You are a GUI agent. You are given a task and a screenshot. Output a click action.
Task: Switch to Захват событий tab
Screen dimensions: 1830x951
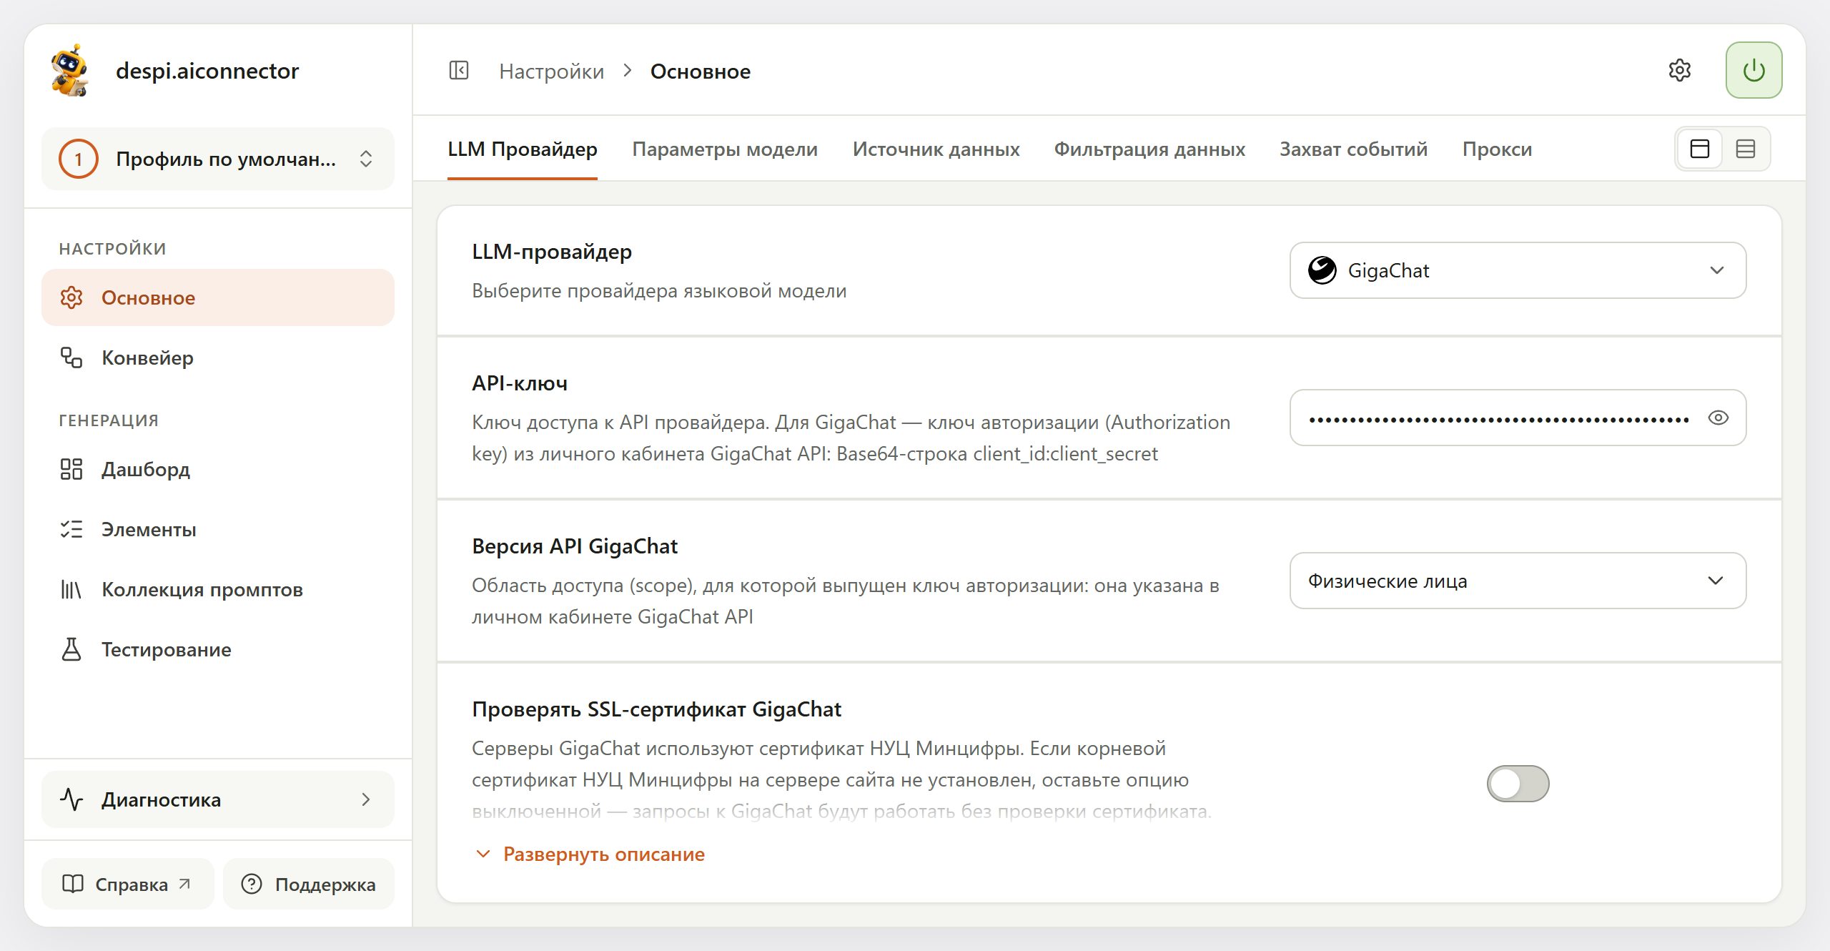tap(1353, 149)
